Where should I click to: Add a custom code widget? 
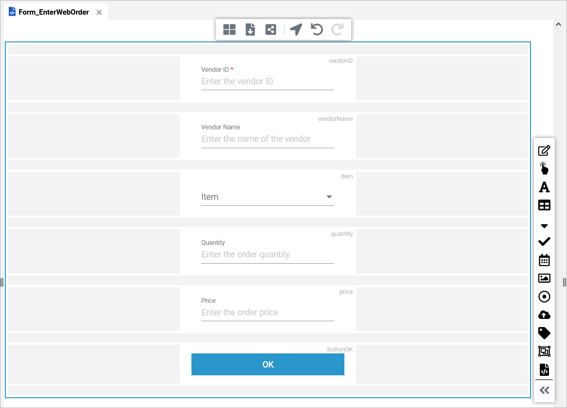[x=544, y=369]
